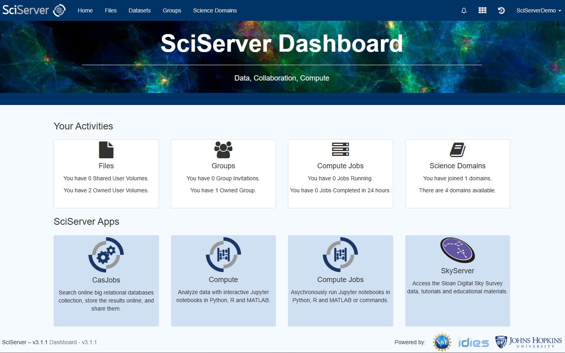Open the Compute Jobs app tile
Image resolution: width=565 pixels, height=353 pixels.
point(340,280)
